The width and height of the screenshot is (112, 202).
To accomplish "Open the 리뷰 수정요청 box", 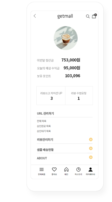I will coord(79,96).
